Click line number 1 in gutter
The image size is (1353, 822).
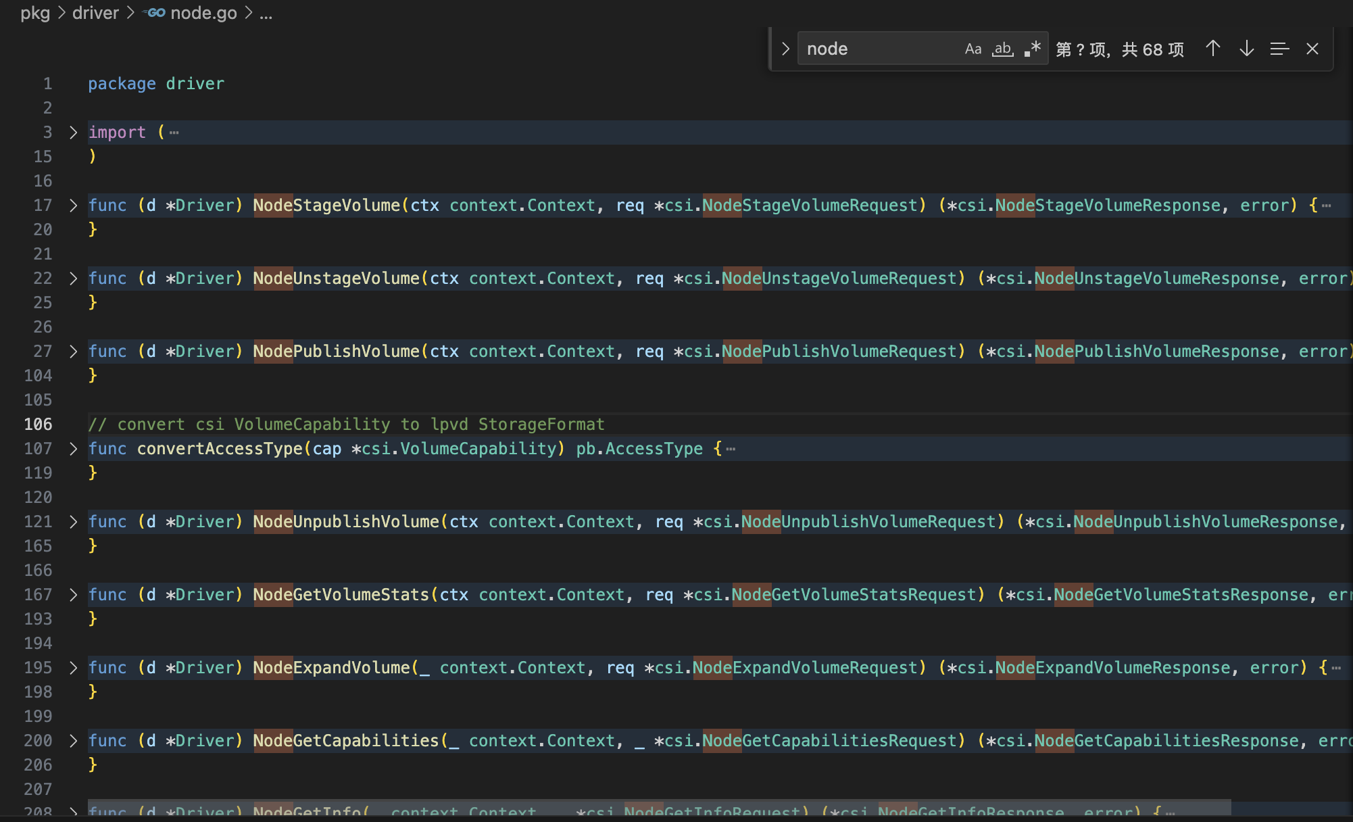47,84
